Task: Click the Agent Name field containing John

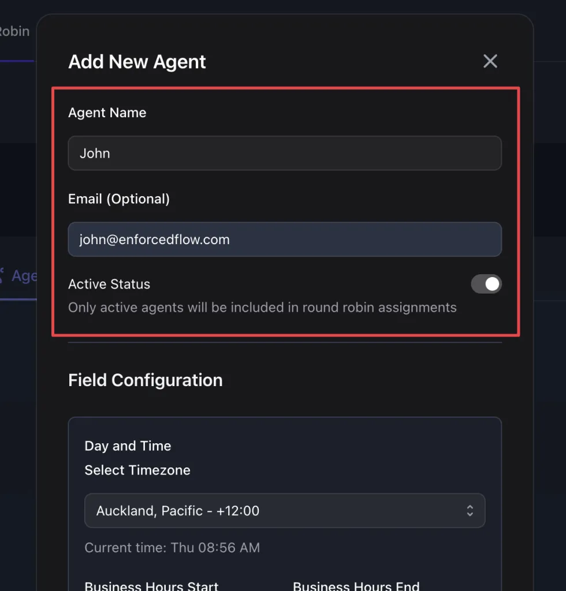Action: 284,154
